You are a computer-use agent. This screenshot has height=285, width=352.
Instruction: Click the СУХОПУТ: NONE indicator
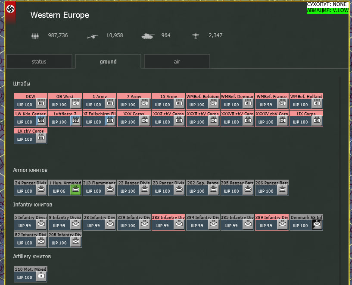[327, 4]
